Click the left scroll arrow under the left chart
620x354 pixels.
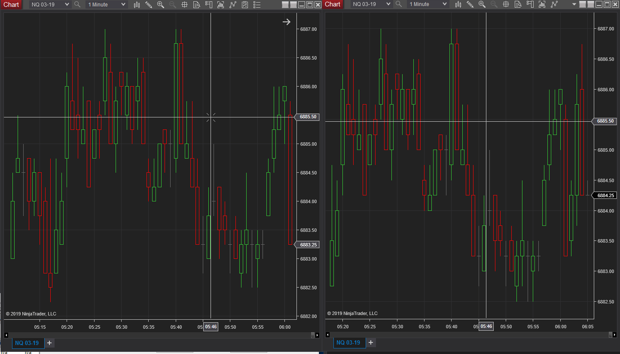[6, 335]
